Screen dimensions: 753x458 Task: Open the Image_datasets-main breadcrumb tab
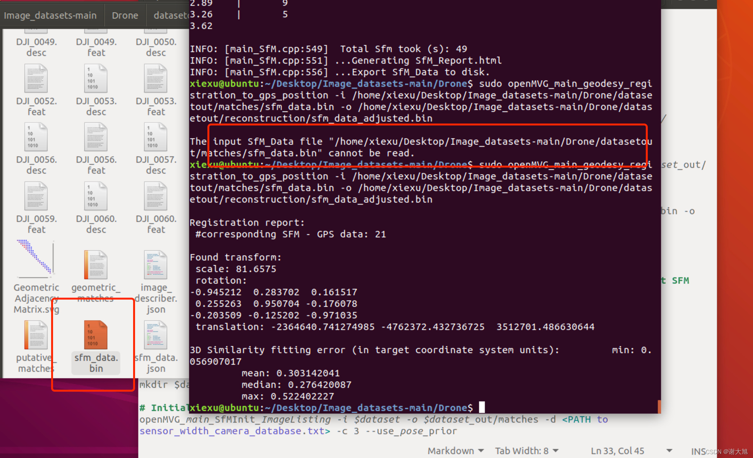point(50,15)
